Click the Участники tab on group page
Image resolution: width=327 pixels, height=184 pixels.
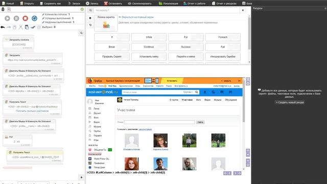coord(187,100)
